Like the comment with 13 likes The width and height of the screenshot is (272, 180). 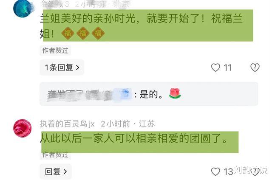tap(215, 172)
